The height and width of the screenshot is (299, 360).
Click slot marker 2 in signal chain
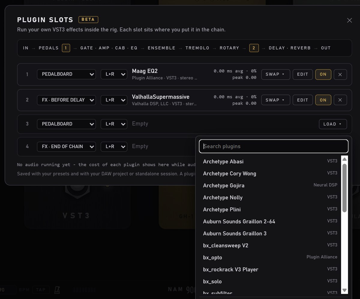(254, 48)
